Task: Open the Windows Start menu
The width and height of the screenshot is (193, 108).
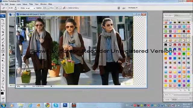Action: (3, 105)
